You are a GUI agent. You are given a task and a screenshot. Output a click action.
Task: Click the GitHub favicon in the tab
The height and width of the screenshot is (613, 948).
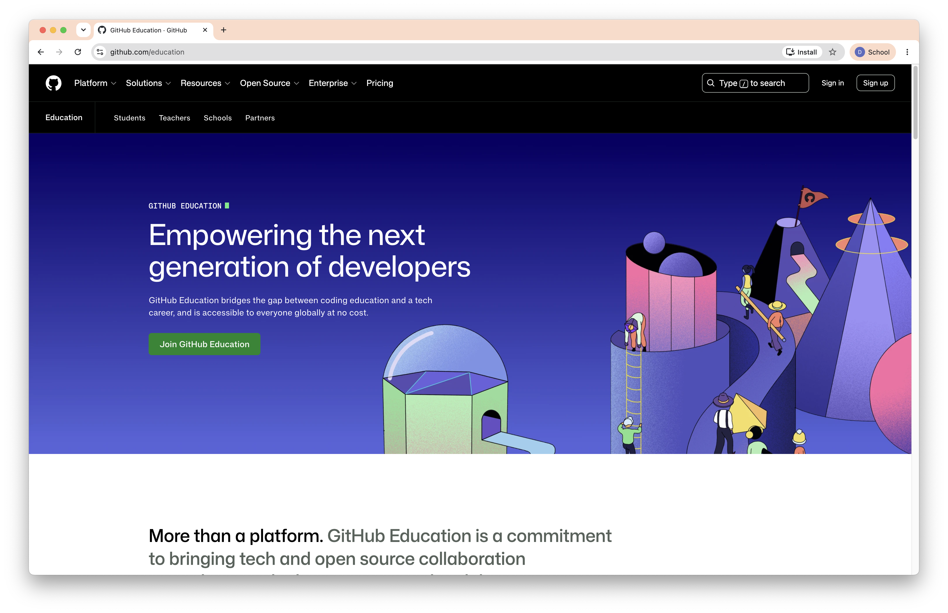tap(102, 30)
